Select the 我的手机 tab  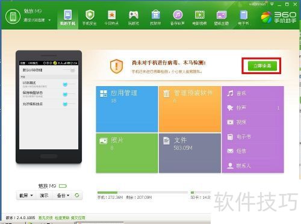[x=67, y=17]
